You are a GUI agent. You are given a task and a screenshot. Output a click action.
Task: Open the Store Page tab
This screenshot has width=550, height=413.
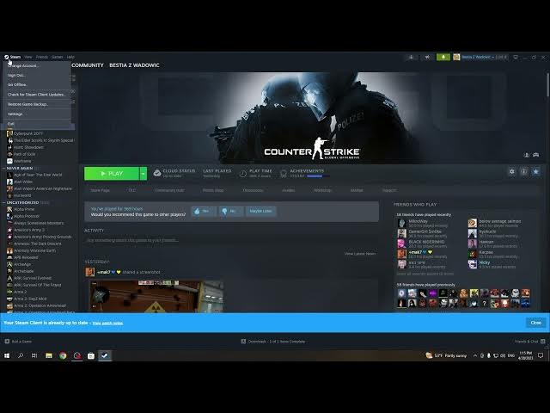tap(100, 190)
